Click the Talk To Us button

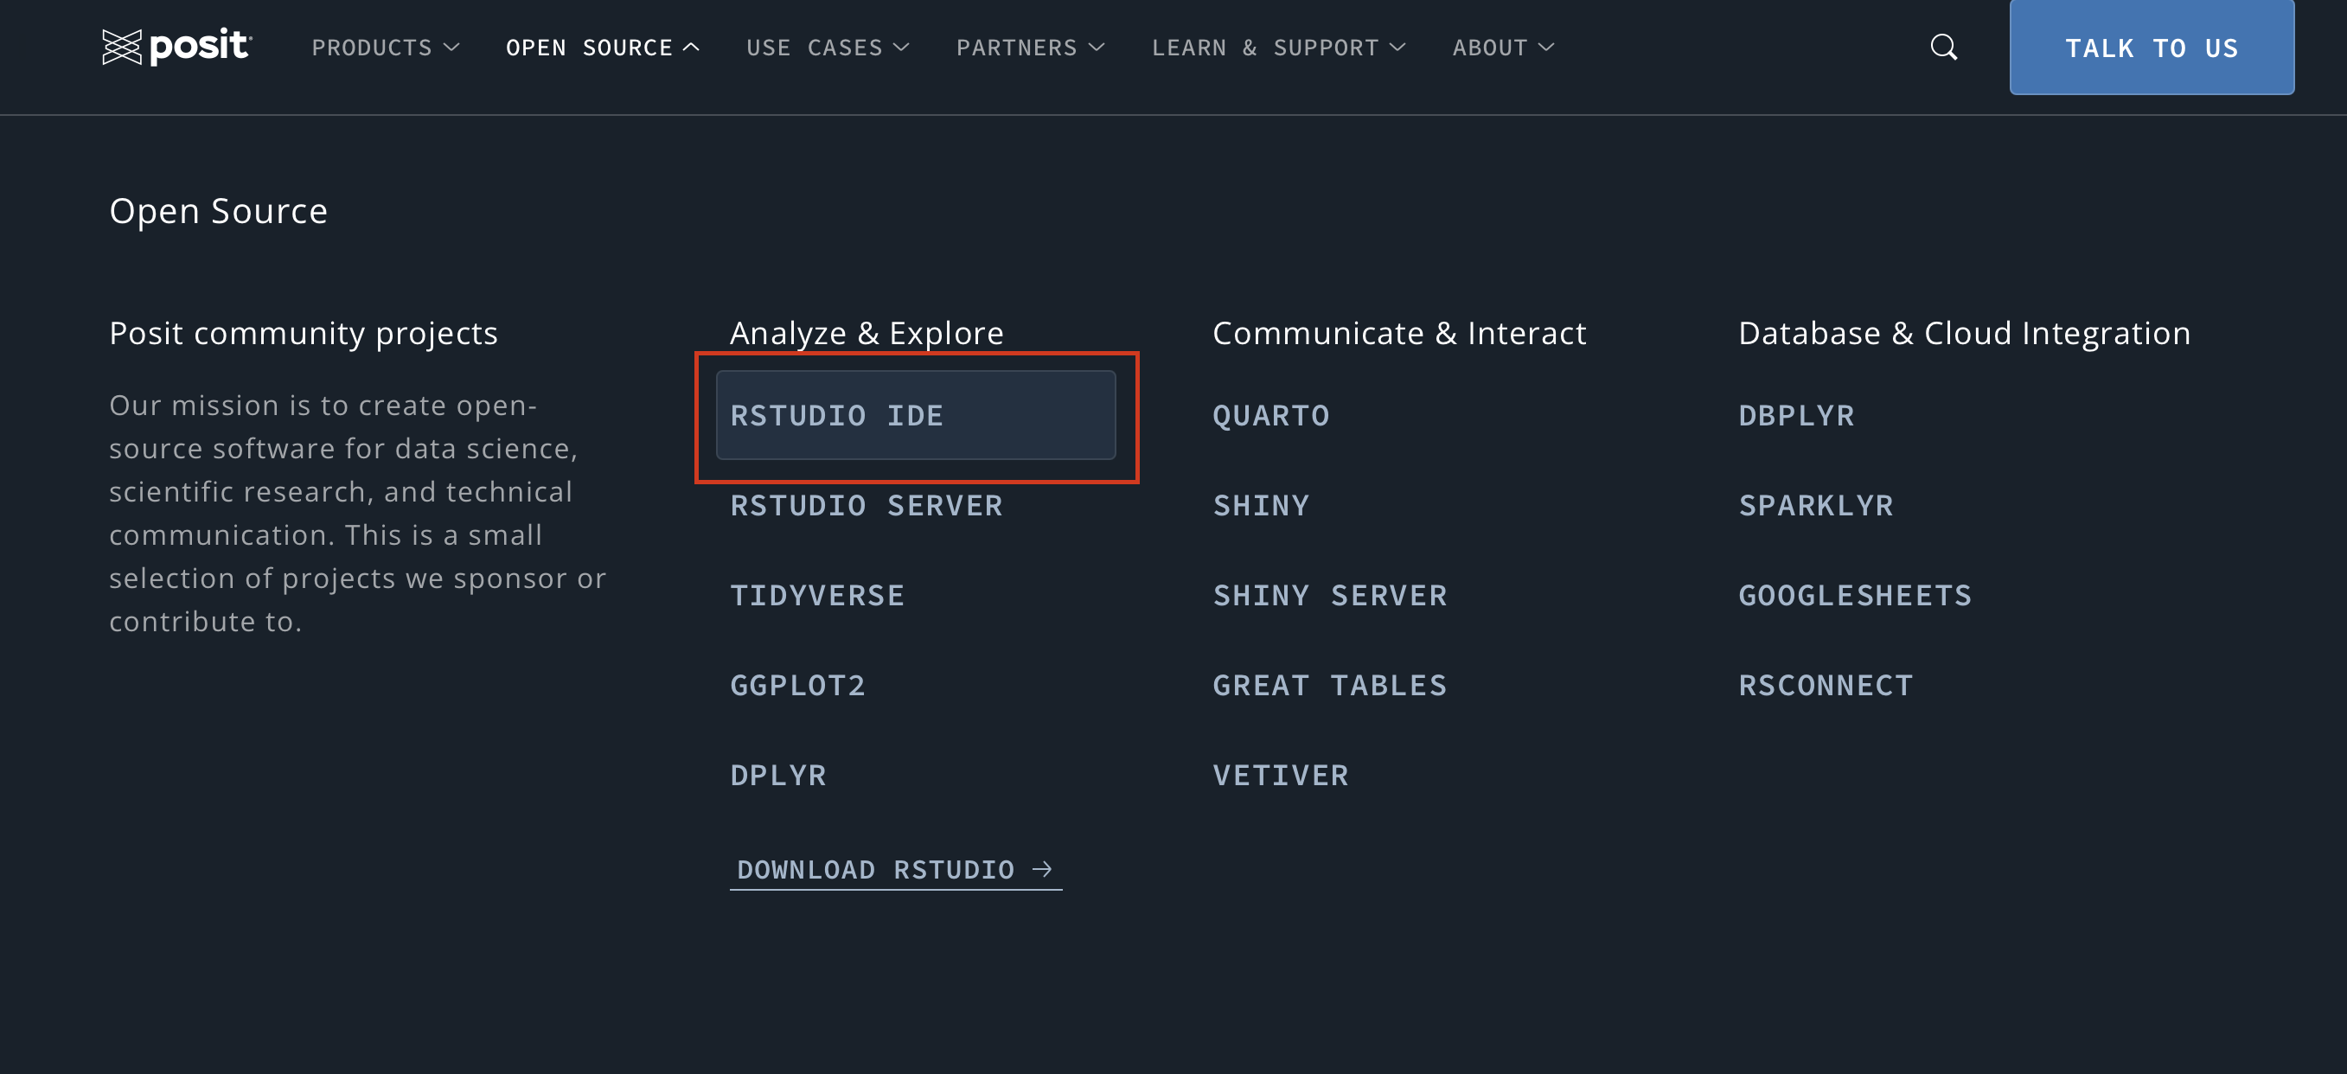2151,48
